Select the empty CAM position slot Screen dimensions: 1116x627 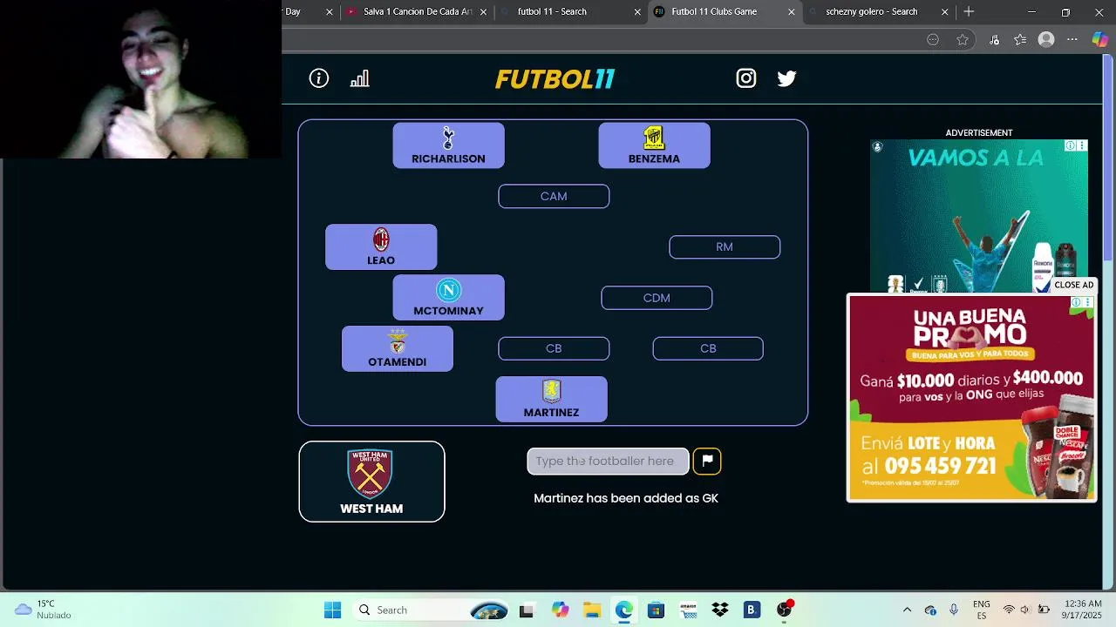click(x=554, y=196)
